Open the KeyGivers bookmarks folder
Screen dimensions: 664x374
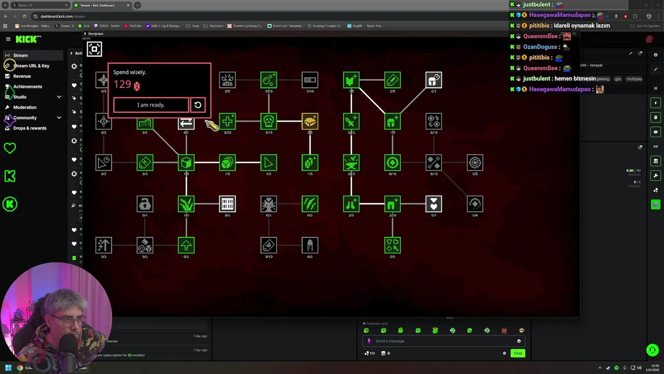(x=214, y=26)
